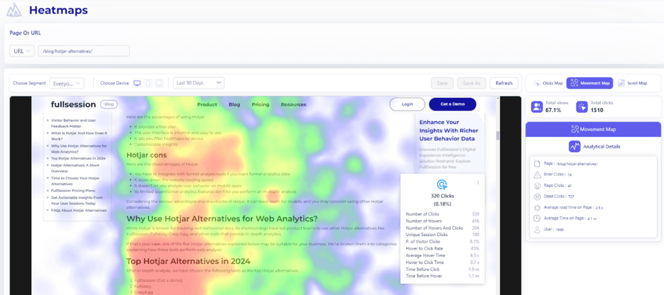Open the Last 90 Days date dropdown

pos(198,83)
